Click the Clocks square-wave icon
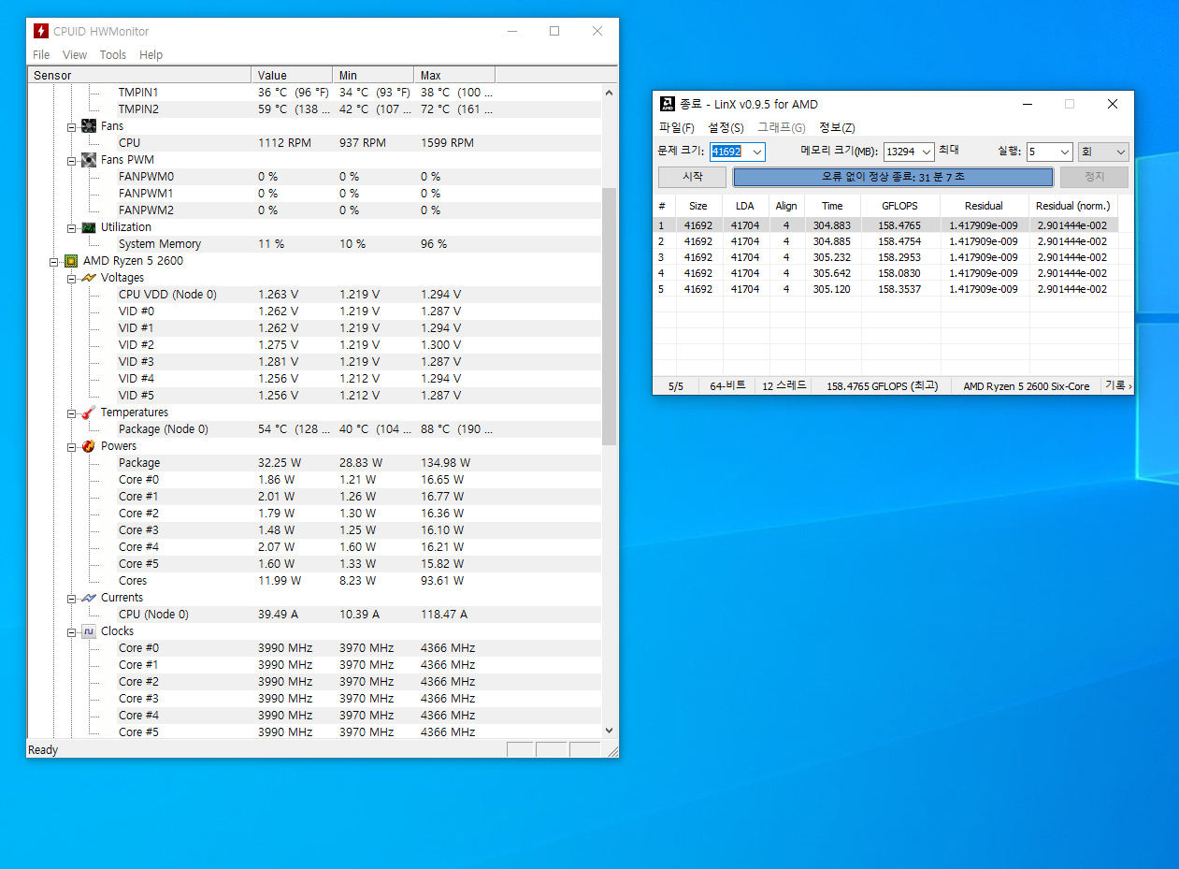 pos(89,631)
